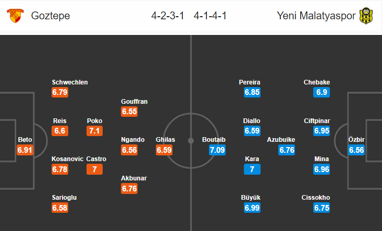Select player Chebake on the pitch
Viewport: 382px width, 231px height.
tap(317, 82)
